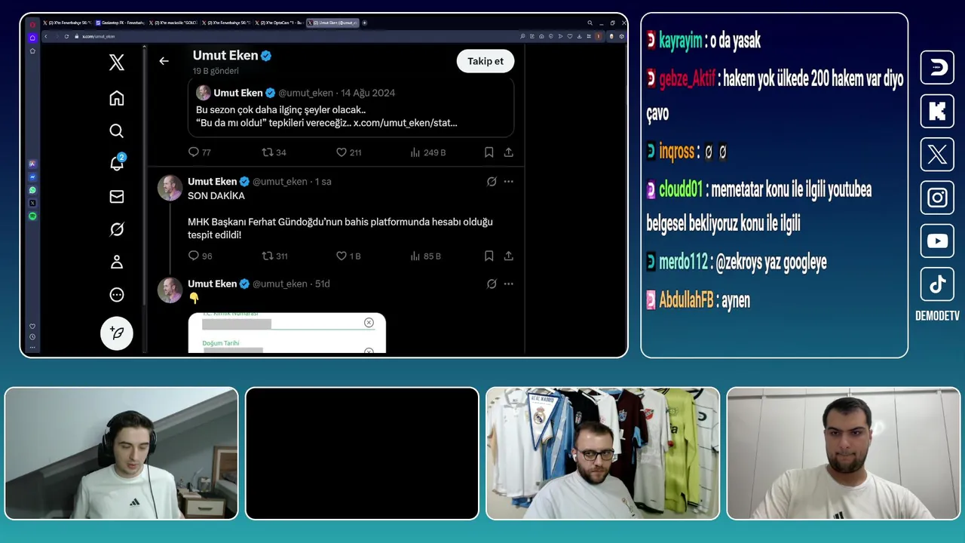Share the tweet with 249 B views
Image resolution: width=965 pixels, height=543 pixels.
pos(509,152)
